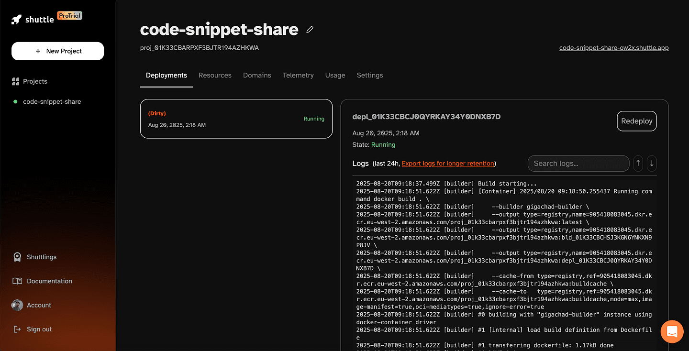Click the Shuttlings badge icon

pyautogui.click(x=17, y=257)
